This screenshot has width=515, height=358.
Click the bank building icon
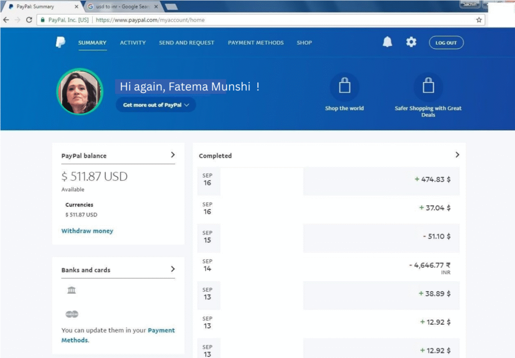tap(71, 290)
